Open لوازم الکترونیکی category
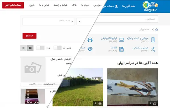The width and height of the screenshot is (170, 108). [109, 38]
